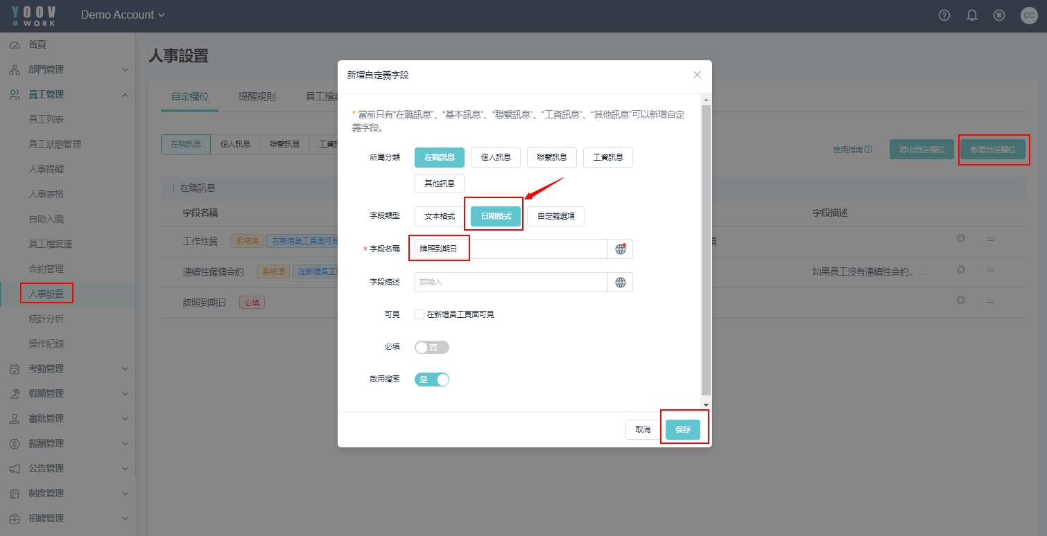The height and width of the screenshot is (536, 1047).
Task: Click the 取消 button in dialog
Action: [x=642, y=429]
